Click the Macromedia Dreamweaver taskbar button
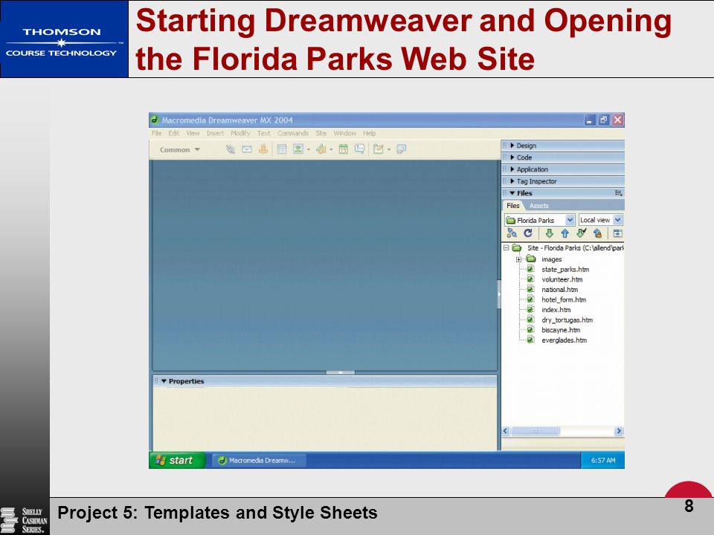 click(259, 461)
